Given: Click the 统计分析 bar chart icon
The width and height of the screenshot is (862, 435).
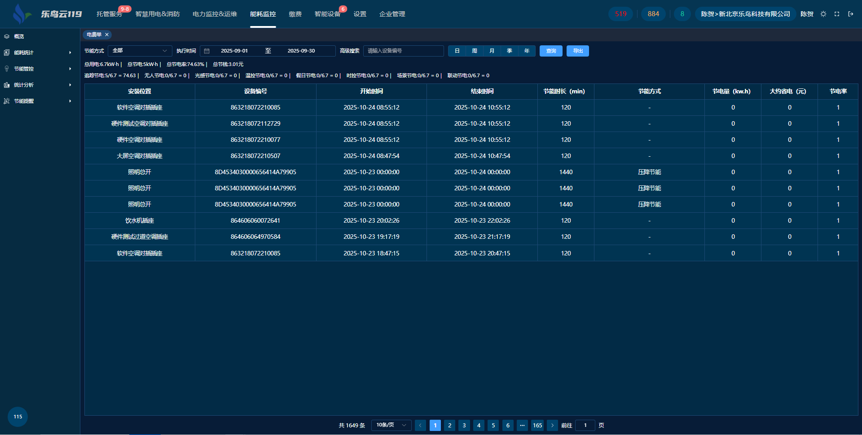Looking at the screenshot, I should (x=7, y=85).
